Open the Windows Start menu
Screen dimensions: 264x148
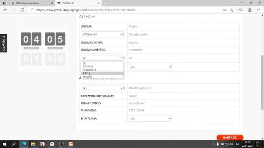[x=5, y=144]
